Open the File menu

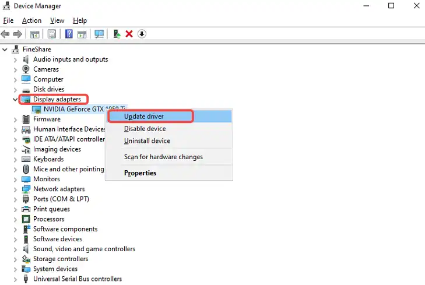coord(8,20)
